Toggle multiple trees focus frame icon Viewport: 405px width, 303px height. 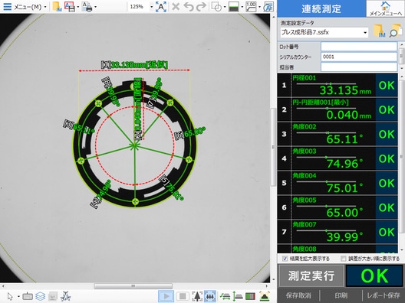pyautogui.click(x=210, y=296)
